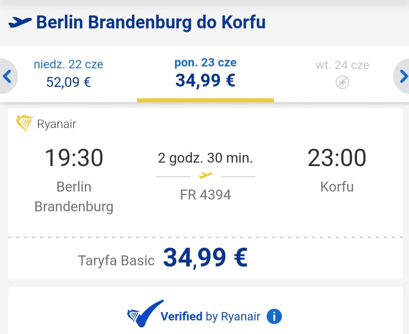Click the Verified checkmark harp logo
Viewport: 409px width, 334px height.
click(x=145, y=314)
